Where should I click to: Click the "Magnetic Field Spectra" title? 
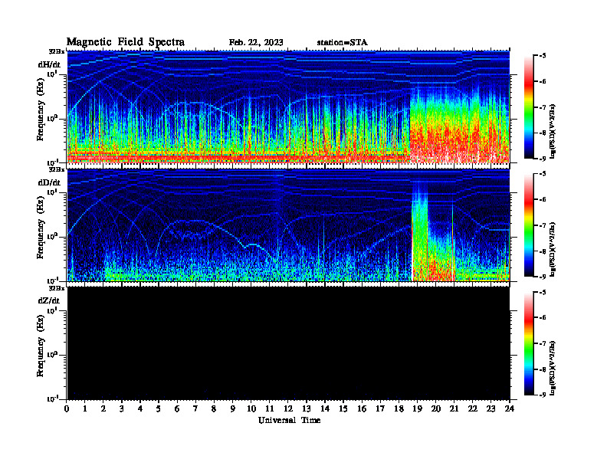(126, 42)
